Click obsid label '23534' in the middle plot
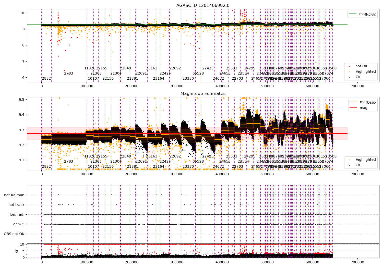Image resolution: width=383 pixels, height=268 pixels. pyautogui.click(x=243, y=161)
